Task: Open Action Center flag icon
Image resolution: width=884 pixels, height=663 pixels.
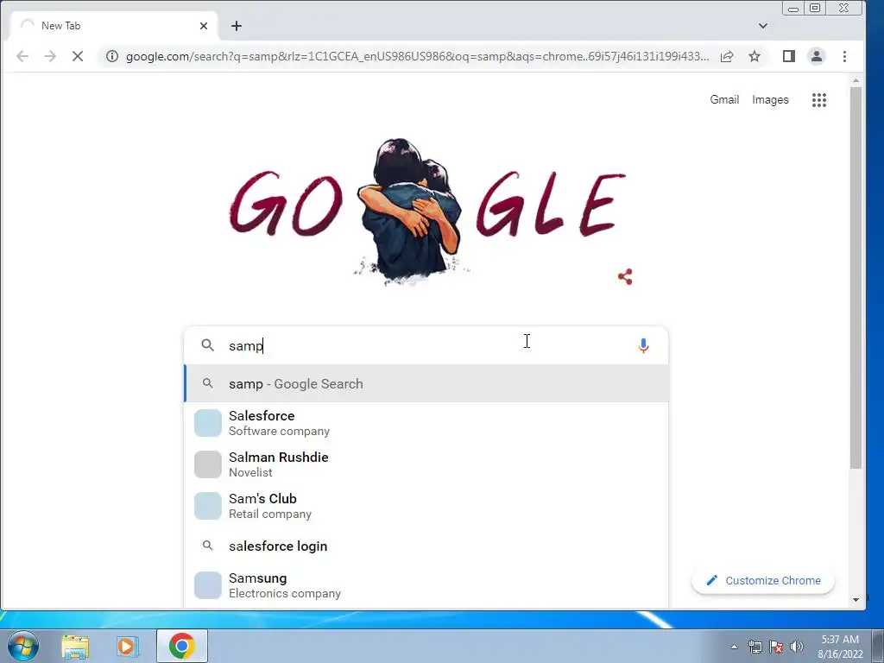Action: pyautogui.click(x=776, y=647)
